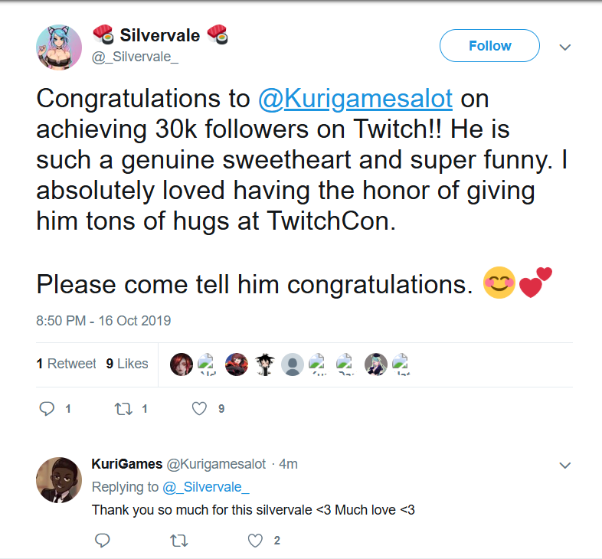The width and height of the screenshot is (602, 559).
Task: Open Silvervale's profile avatar
Action: click(x=59, y=47)
